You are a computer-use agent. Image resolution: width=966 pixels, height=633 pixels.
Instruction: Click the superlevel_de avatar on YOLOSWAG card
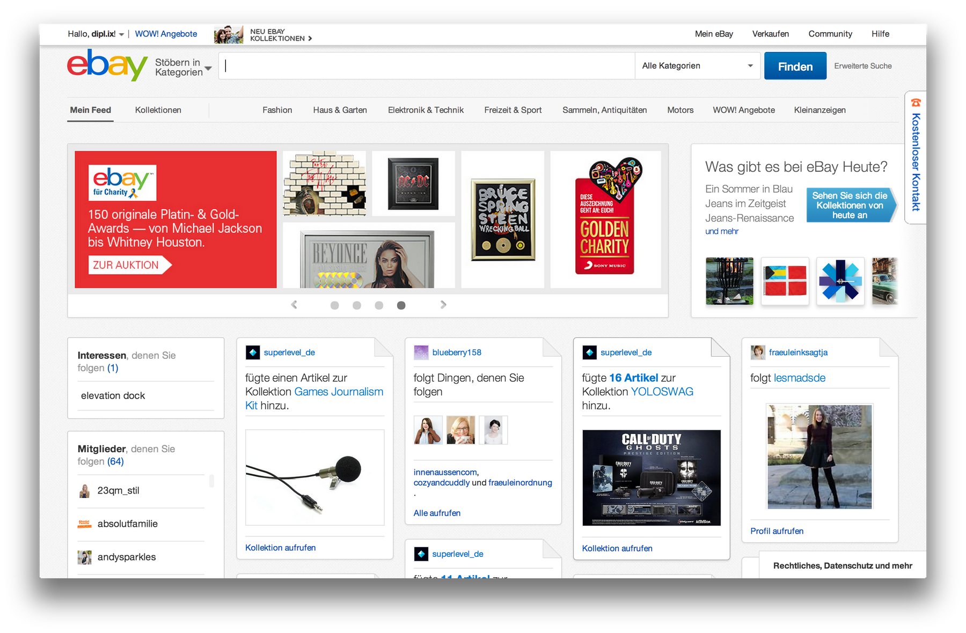(589, 352)
